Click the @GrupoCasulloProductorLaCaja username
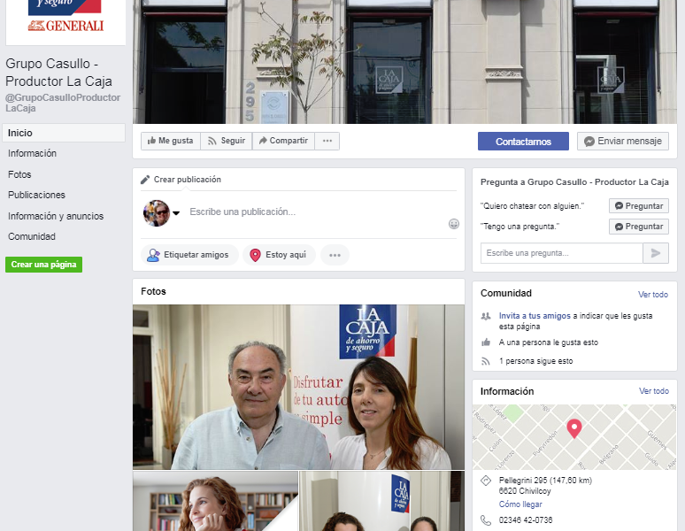 pyautogui.click(x=63, y=103)
